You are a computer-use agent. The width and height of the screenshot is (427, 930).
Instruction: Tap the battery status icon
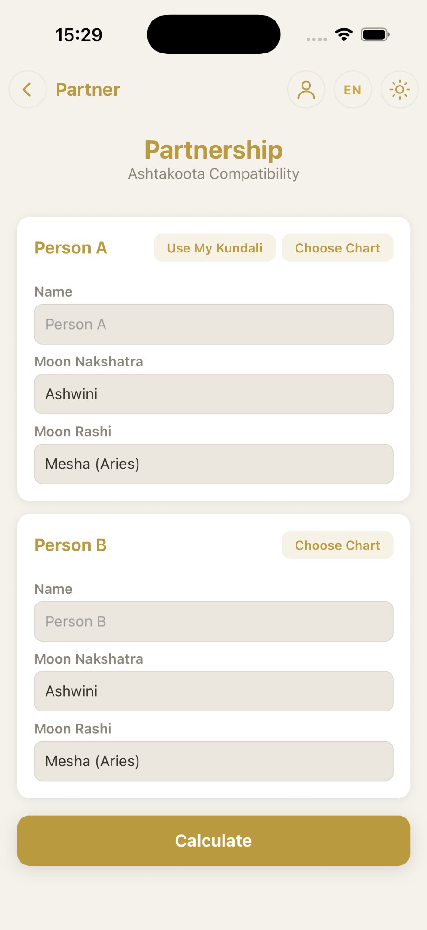click(x=375, y=35)
